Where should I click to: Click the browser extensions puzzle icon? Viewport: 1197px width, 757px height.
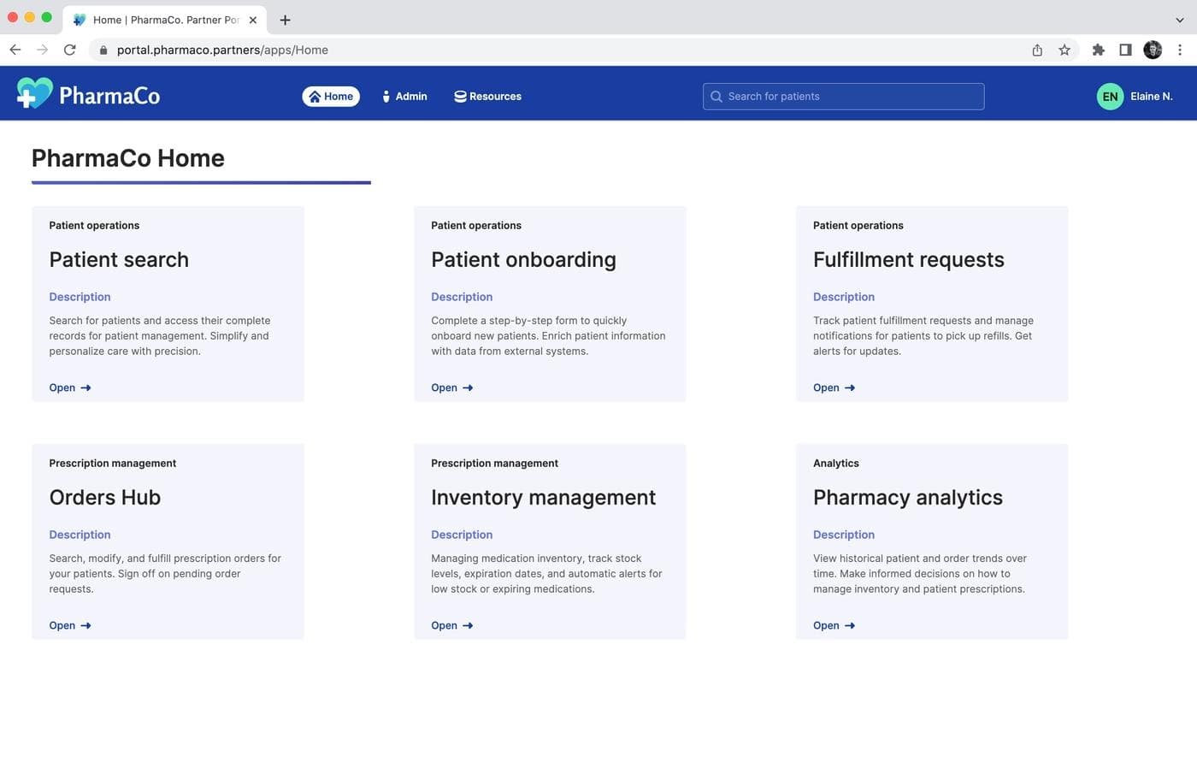coord(1098,50)
